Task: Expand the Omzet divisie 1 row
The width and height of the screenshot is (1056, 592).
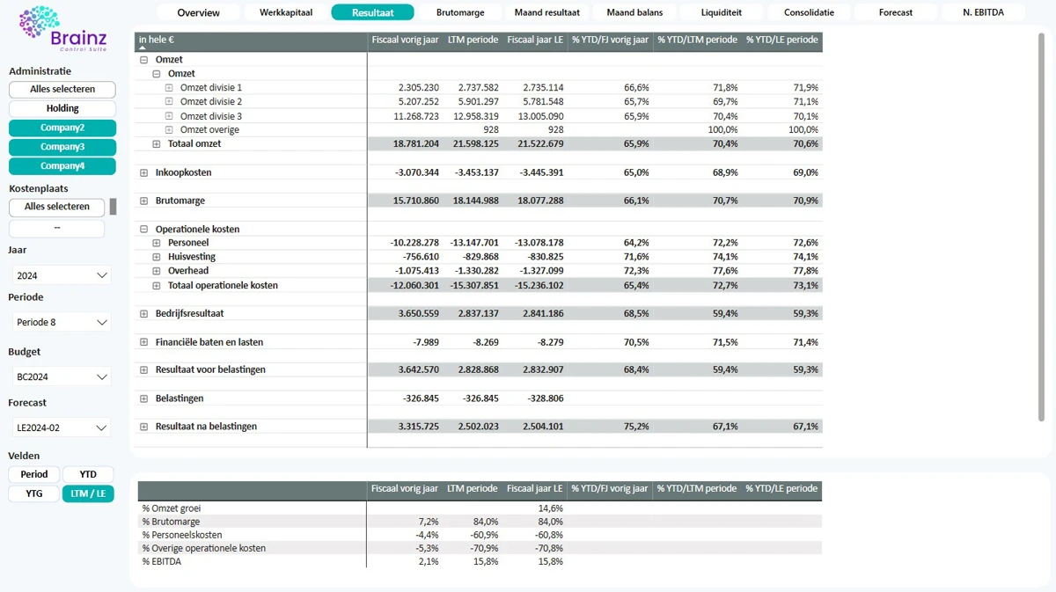Action: (169, 88)
